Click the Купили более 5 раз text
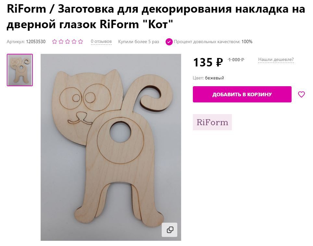The width and height of the screenshot is (313, 246). (139, 41)
